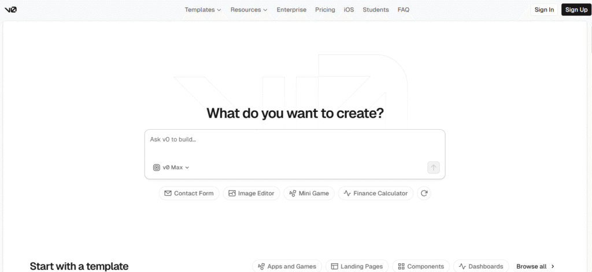Go to the Pricing page
The height and width of the screenshot is (272, 592).
pos(325,10)
